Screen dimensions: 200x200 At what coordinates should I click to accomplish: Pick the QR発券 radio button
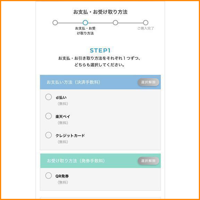(49, 176)
